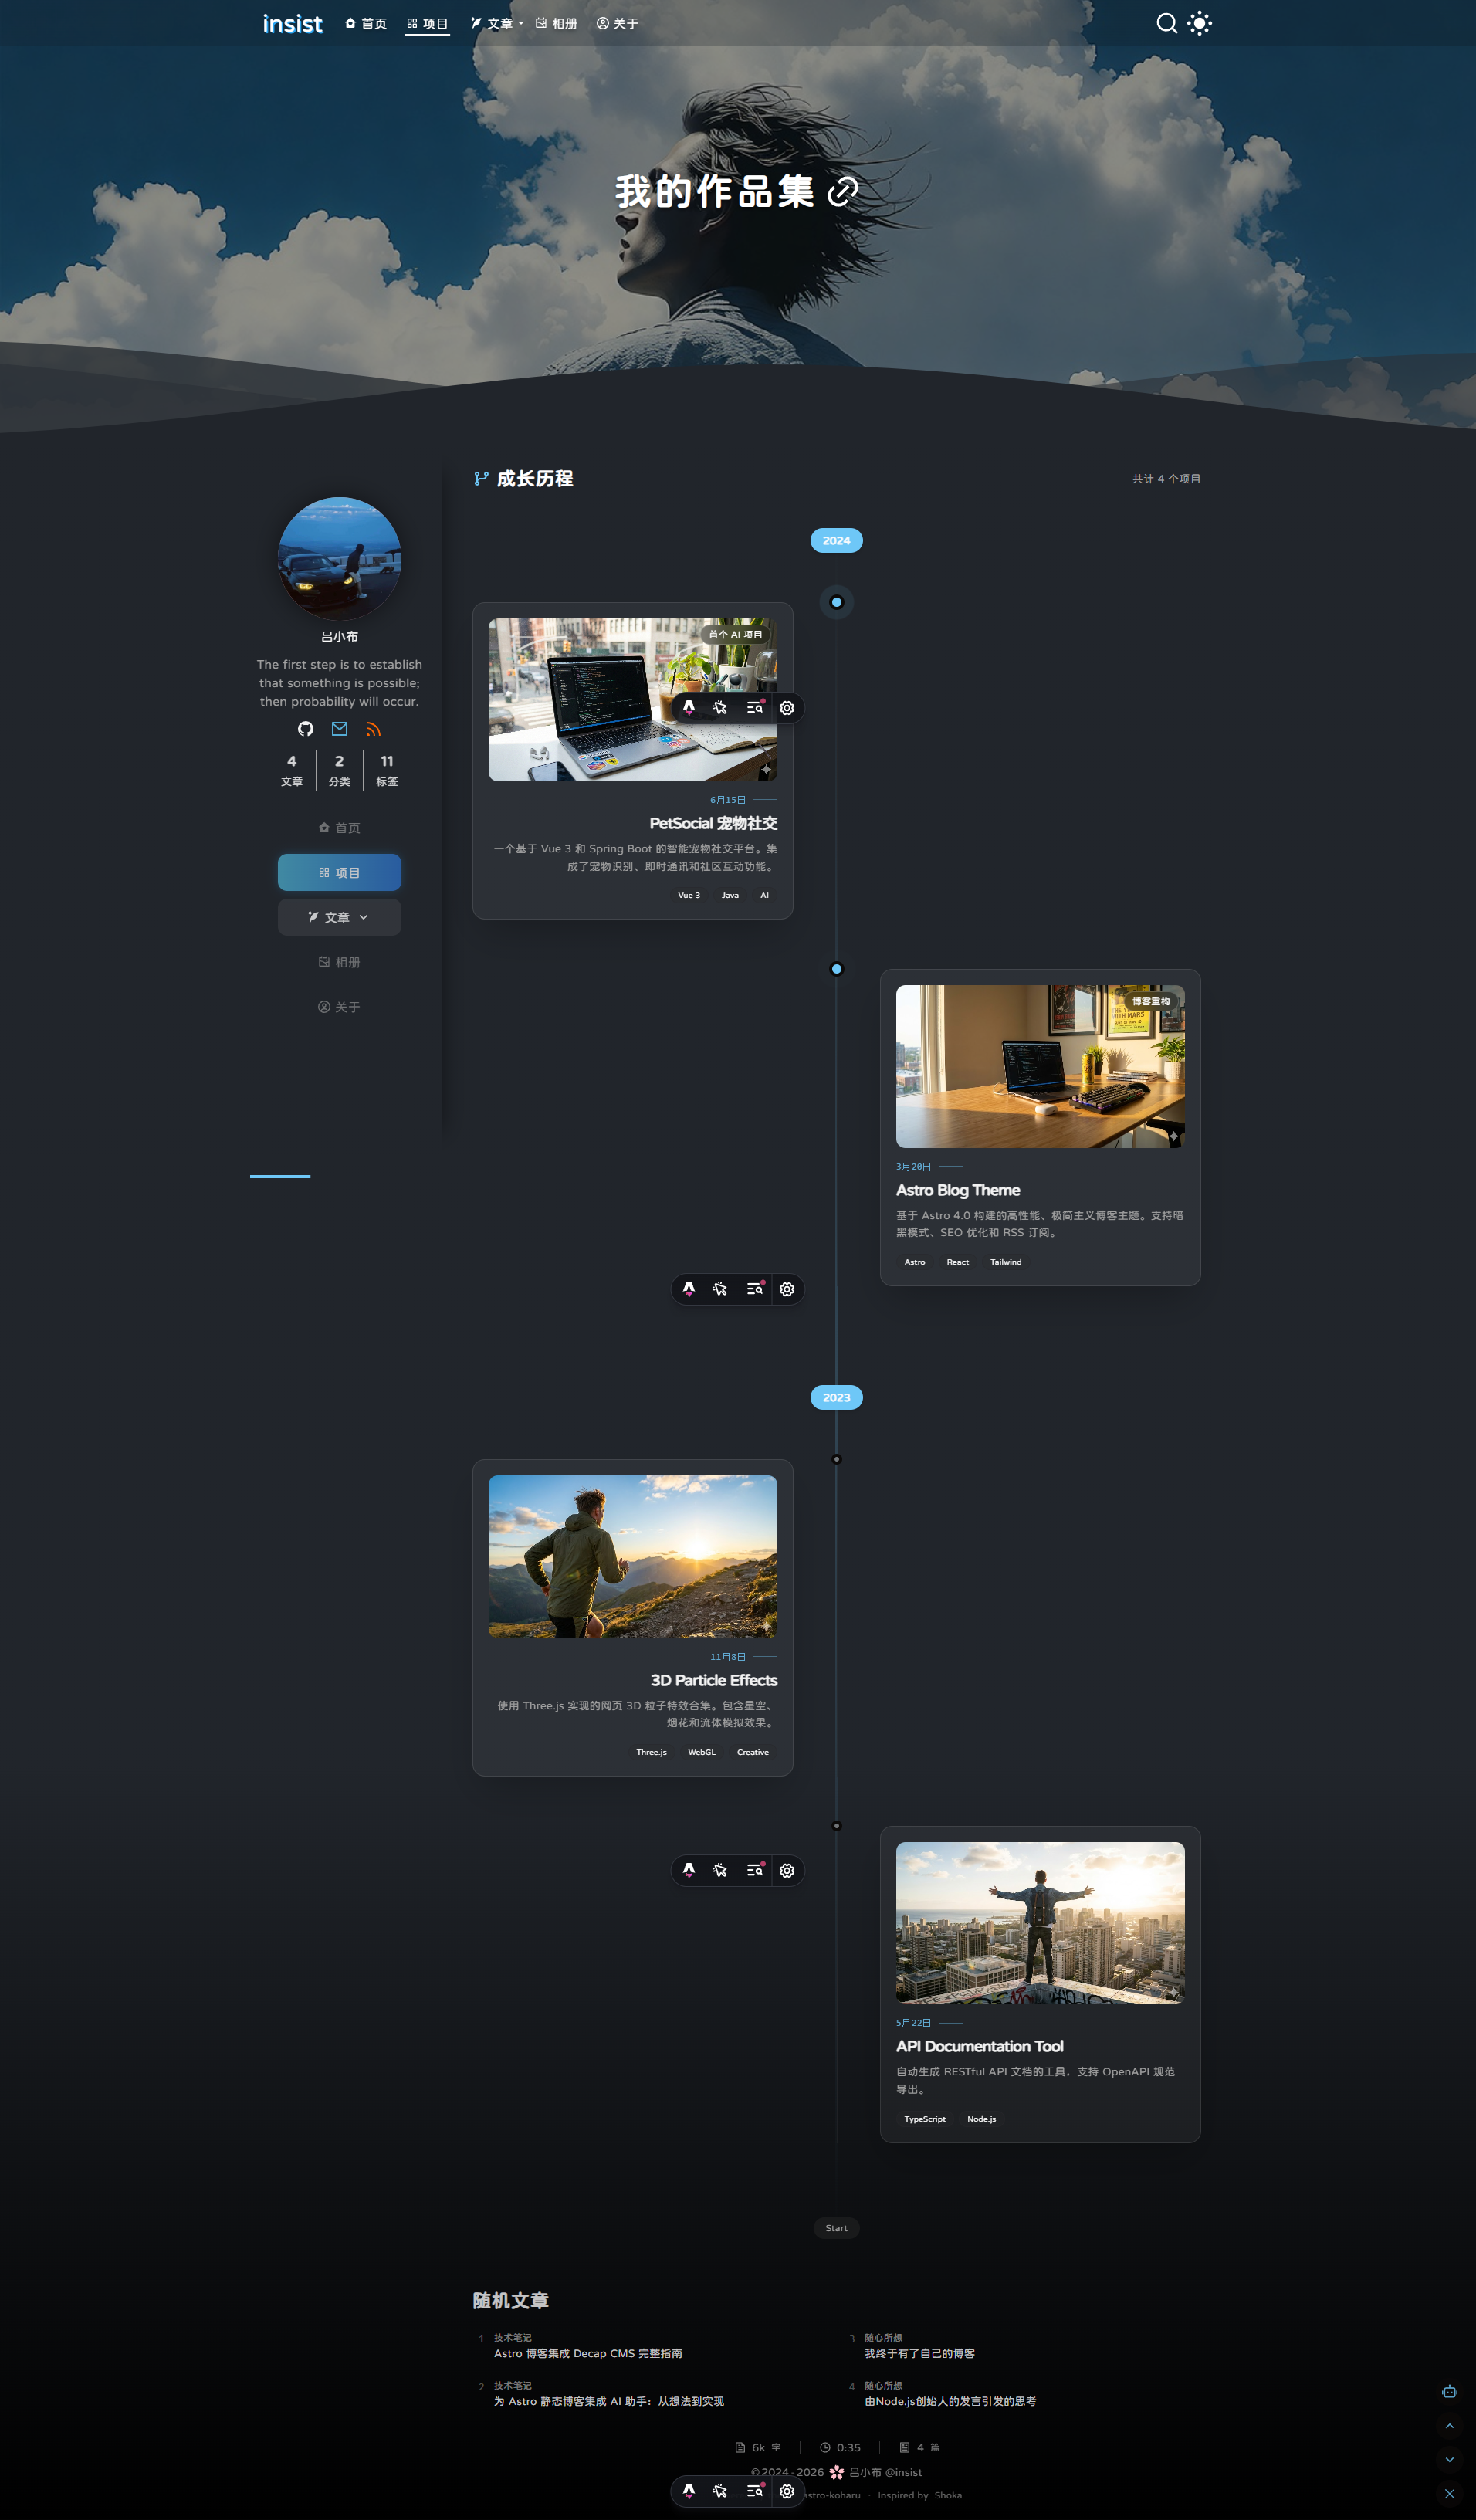
Task: Click the blue email envelope icon
Action: [340, 729]
